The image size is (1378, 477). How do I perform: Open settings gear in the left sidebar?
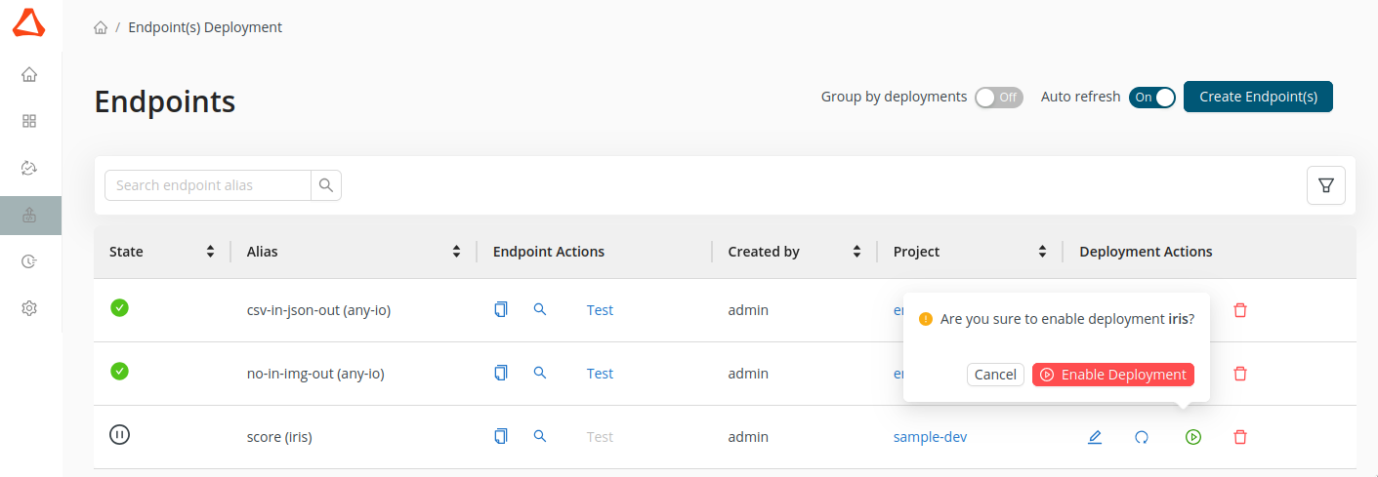pos(29,308)
